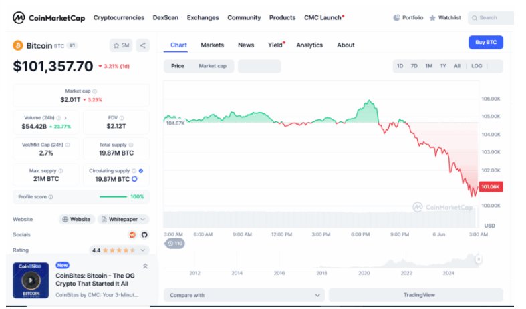Click the Volume (24h) info icon
Viewport: 526px width, 309px height.
[x=59, y=118]
